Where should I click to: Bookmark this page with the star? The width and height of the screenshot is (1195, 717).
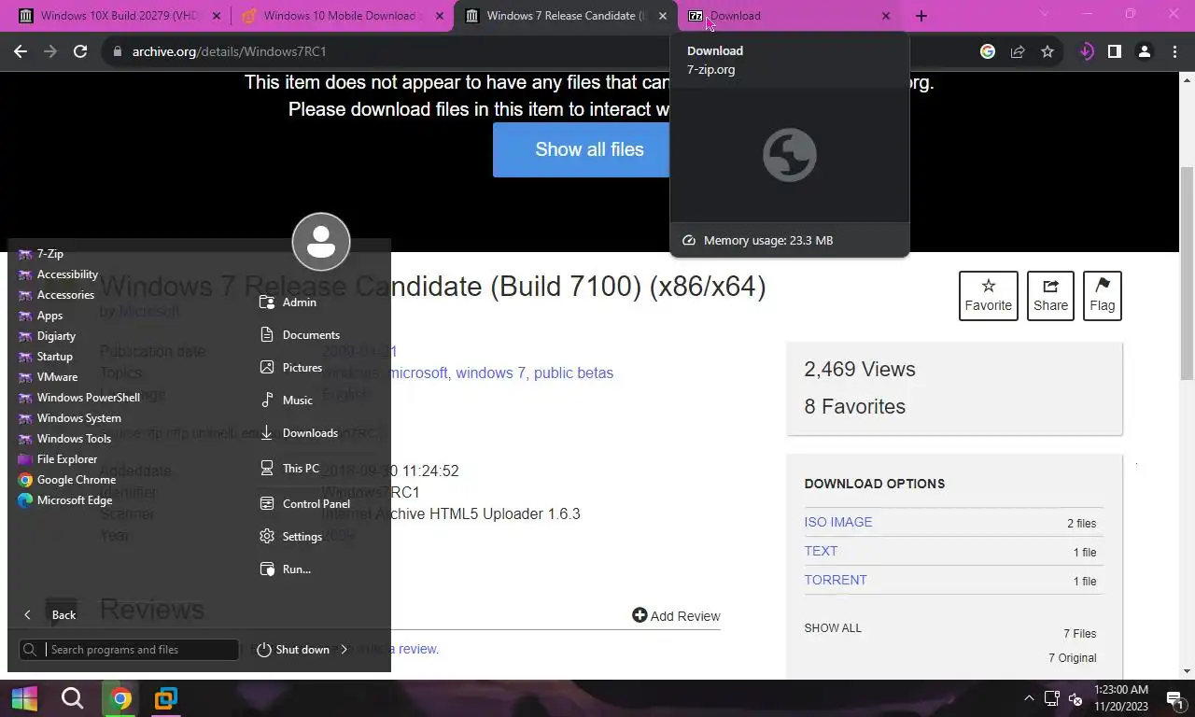tap(1047, 52)
